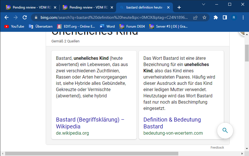Click the horizontal scrollbar thumb
This screenshot has width=249, height=156.
click(x=92, y=154)
